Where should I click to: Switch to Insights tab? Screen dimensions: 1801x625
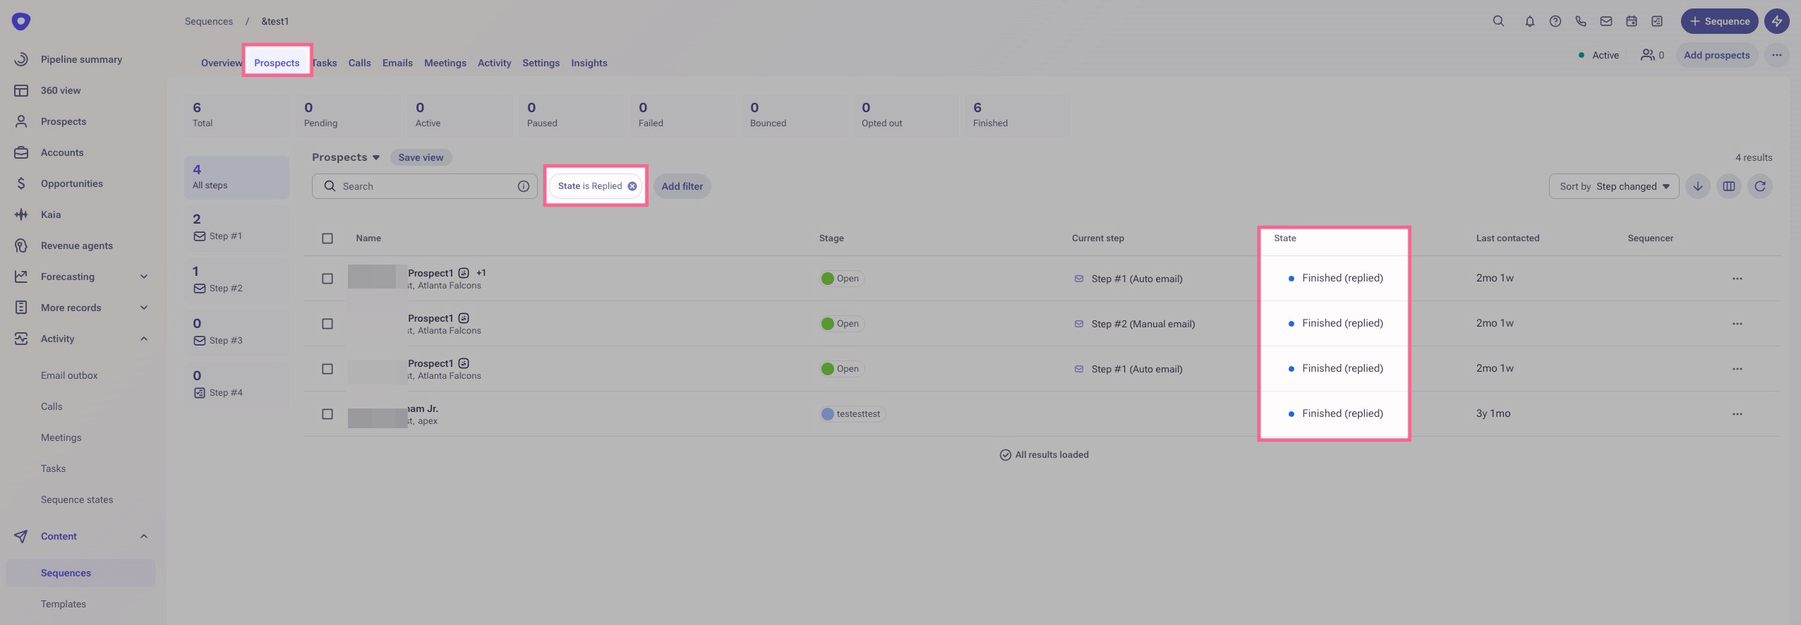click(x=589, y=63)
